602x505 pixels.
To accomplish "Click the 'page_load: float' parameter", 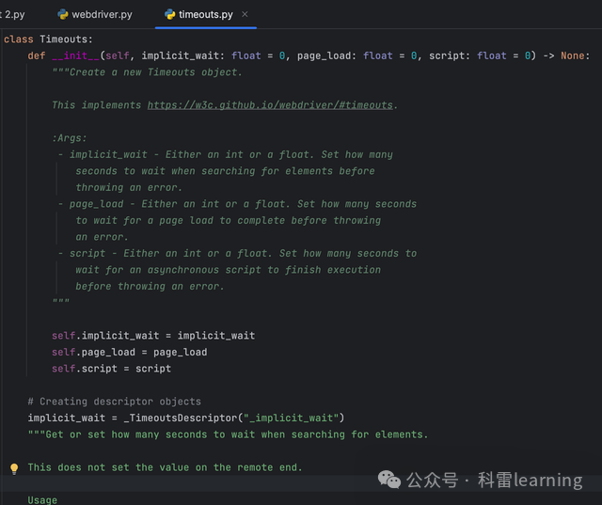I will tap(345, 56).
